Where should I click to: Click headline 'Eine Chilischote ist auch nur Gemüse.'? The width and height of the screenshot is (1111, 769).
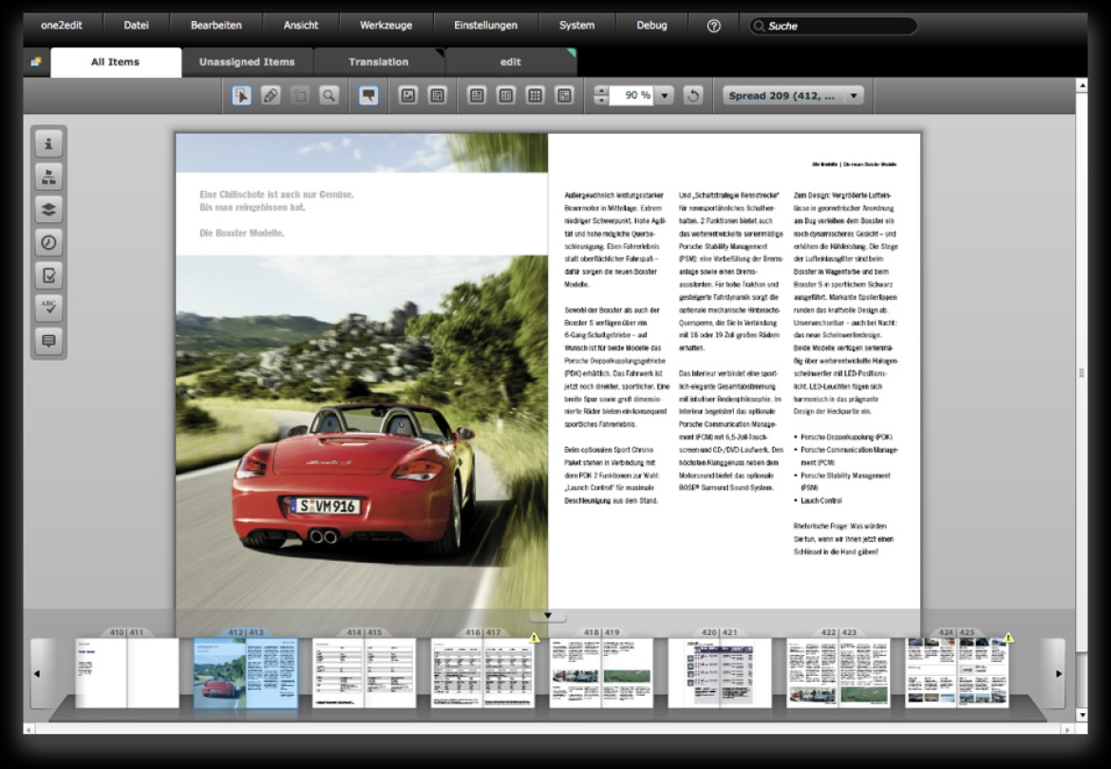click(x=276, y=195)
